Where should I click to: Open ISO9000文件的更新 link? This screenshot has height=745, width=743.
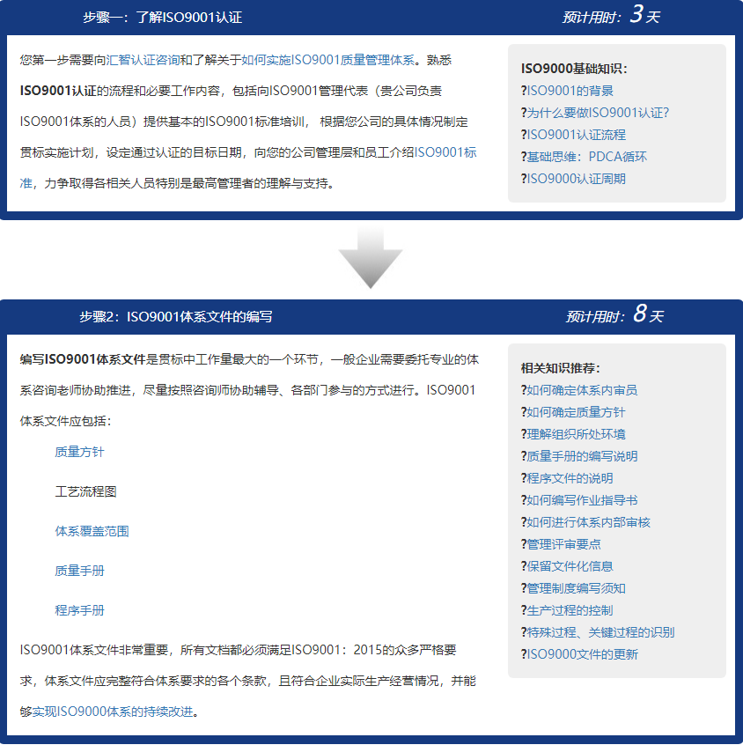click(582, 654)
